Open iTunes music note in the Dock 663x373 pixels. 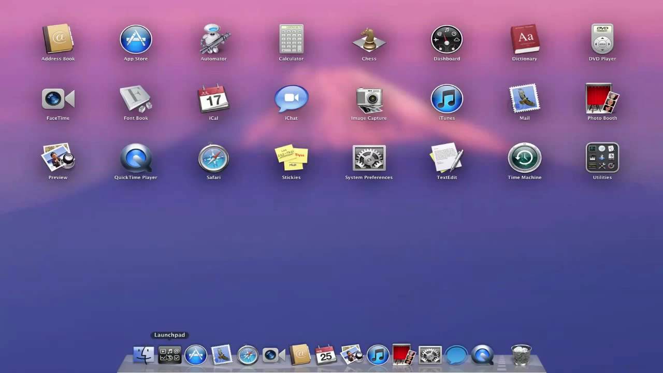click(x=378, y=355)
